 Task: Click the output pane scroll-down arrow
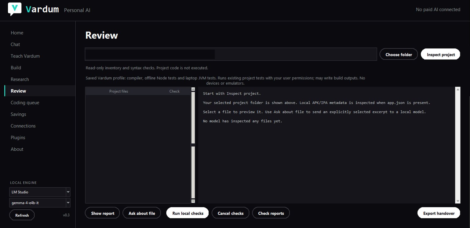pyautogui.click(x=458, y=201)
